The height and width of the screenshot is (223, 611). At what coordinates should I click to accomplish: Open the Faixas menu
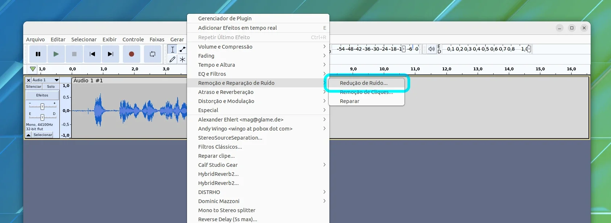tap(157, 40)
